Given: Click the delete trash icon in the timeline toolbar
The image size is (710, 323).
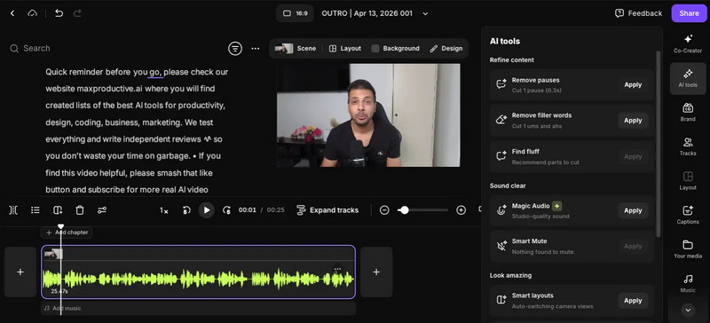Looking at the screenshot, I should click(80, 210).
